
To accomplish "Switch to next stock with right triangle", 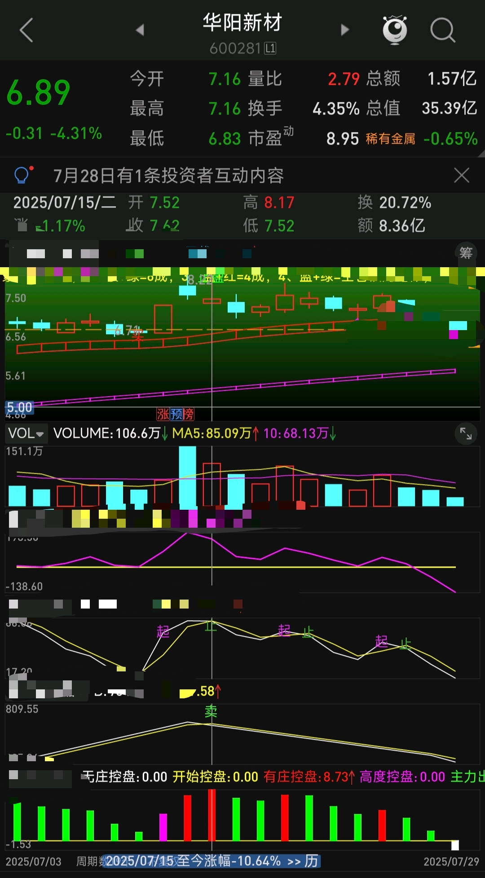I will tap(345, 30).
